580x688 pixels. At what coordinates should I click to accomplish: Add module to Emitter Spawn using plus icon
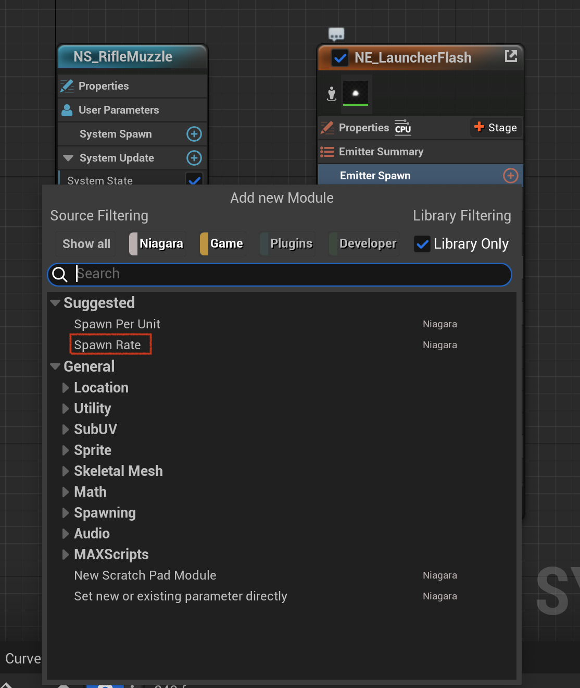511,176
